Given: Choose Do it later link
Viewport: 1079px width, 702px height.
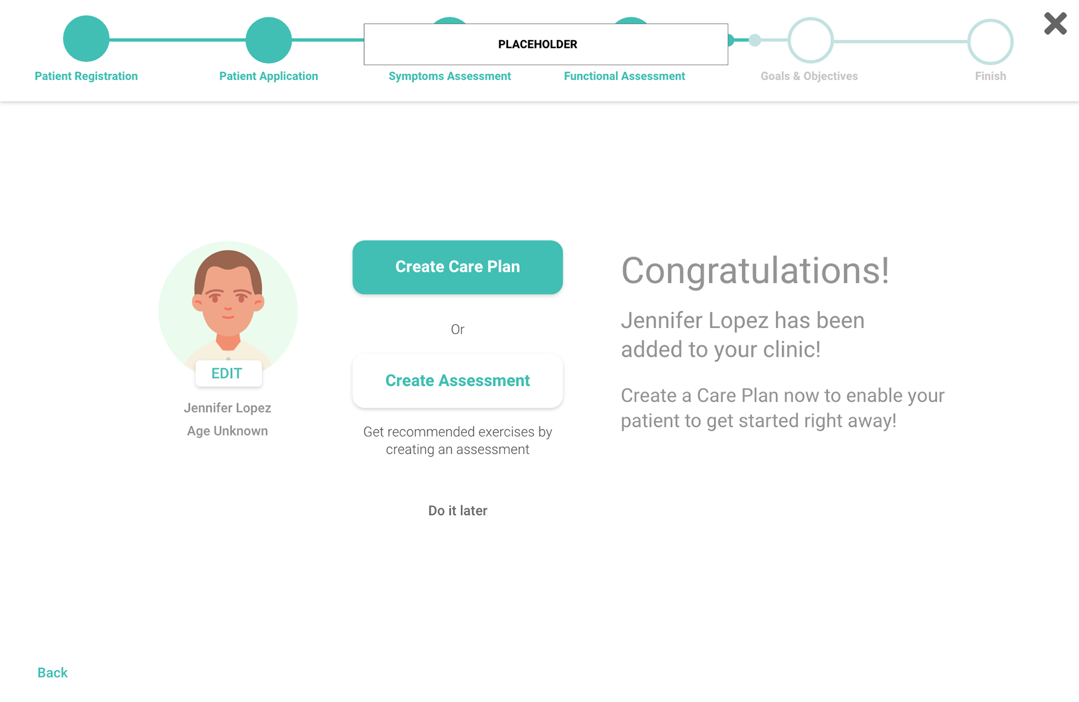Looking at the screenshot, I should tap(457, 510).
